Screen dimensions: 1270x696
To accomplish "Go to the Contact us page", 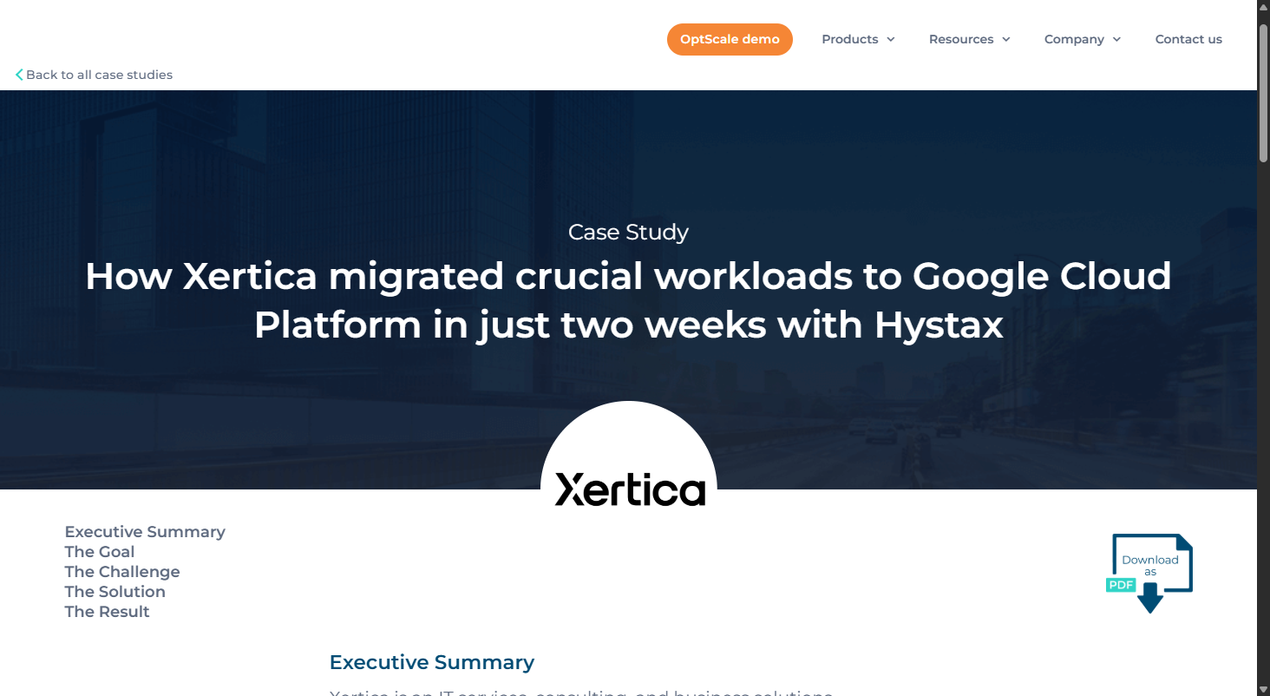I will (x=1188, y=39).
